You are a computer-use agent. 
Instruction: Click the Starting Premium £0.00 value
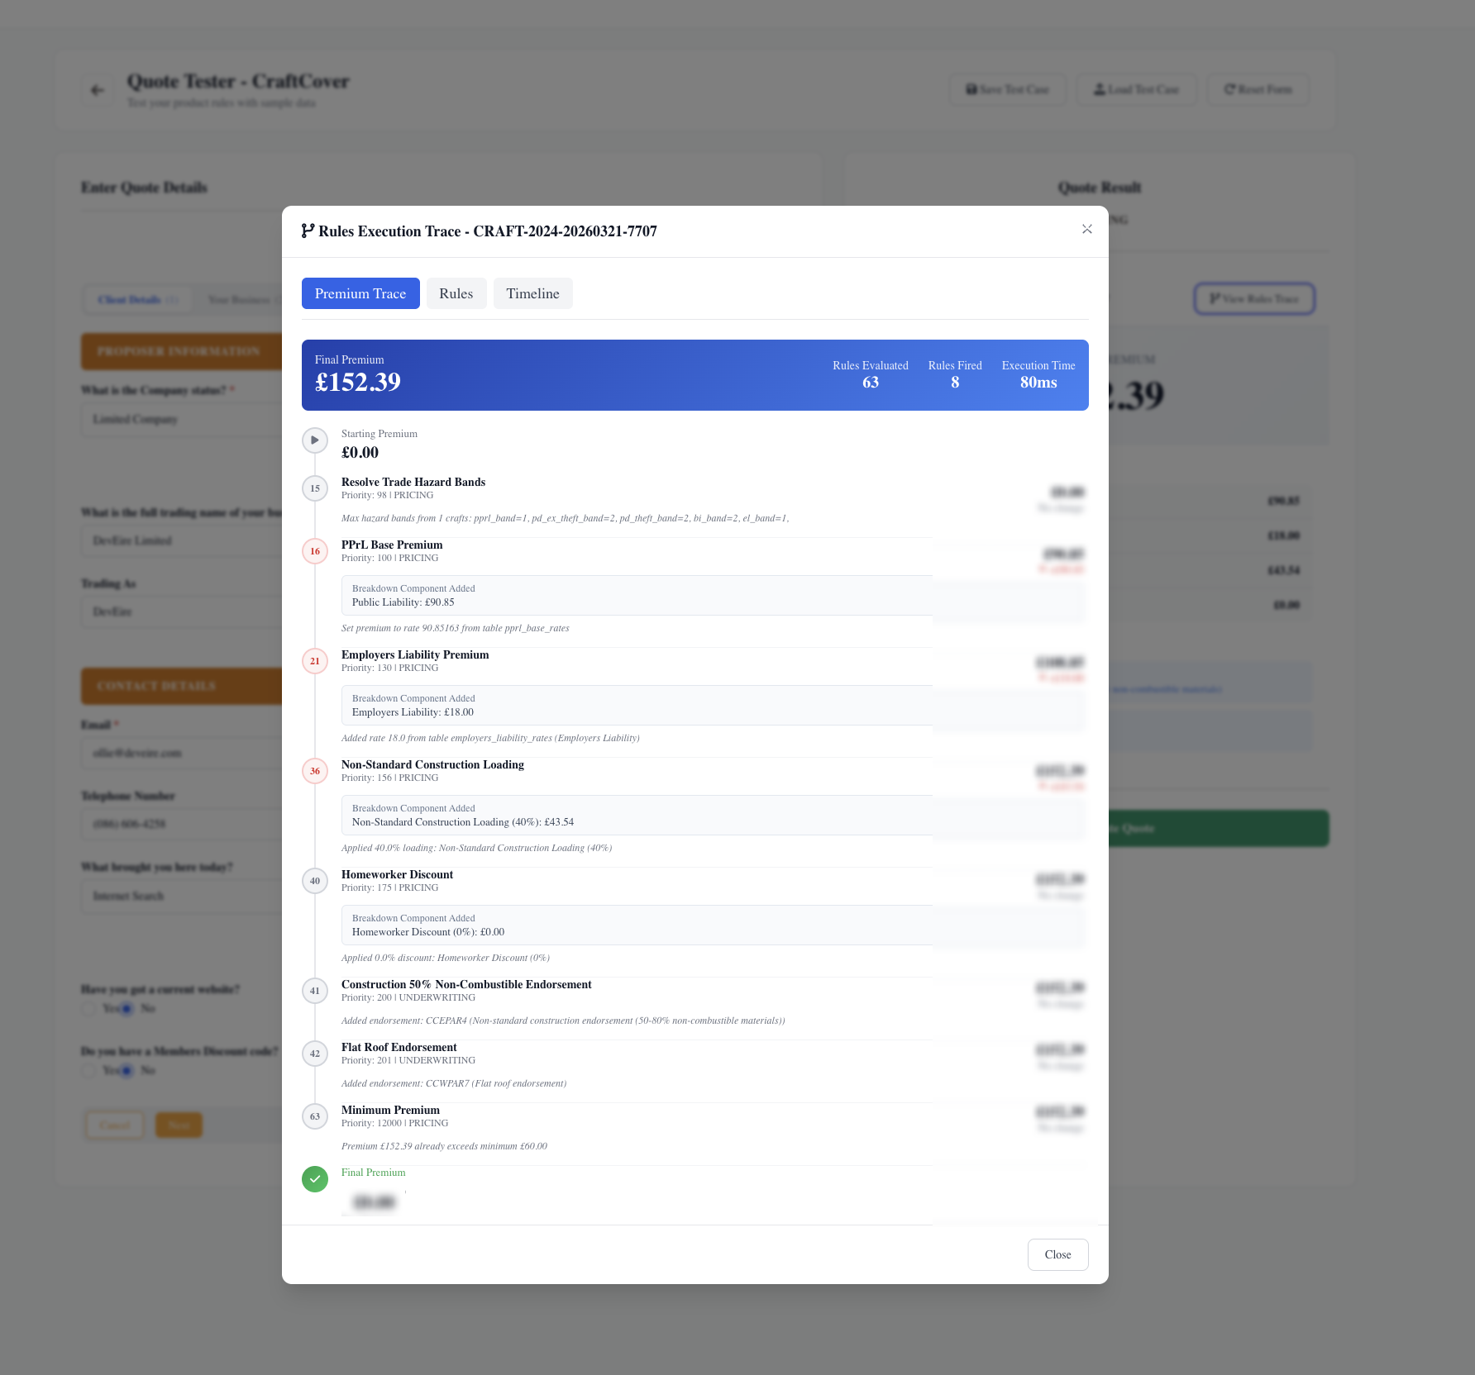(360, 452)
